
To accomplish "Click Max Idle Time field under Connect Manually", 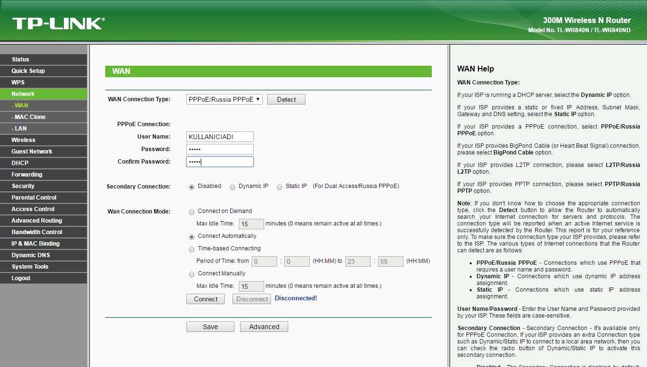I will point(251,286).
